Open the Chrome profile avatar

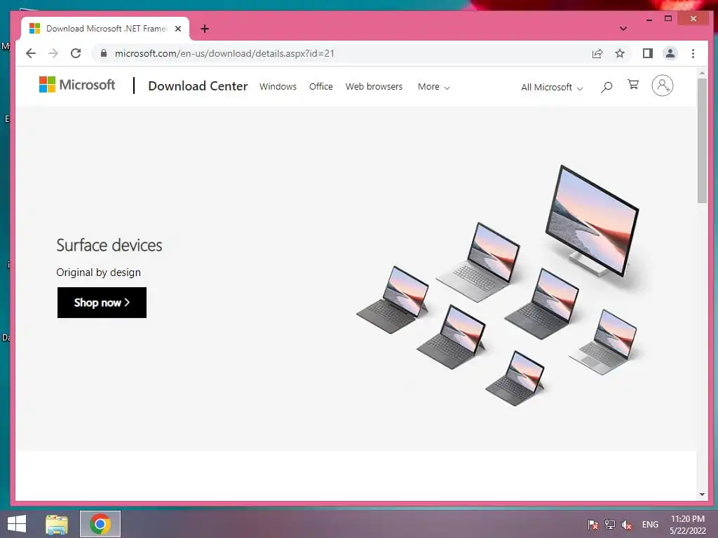[x=670, y=53]
